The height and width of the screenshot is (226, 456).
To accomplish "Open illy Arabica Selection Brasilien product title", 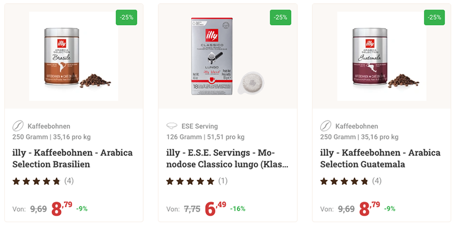I will point(72,158).
